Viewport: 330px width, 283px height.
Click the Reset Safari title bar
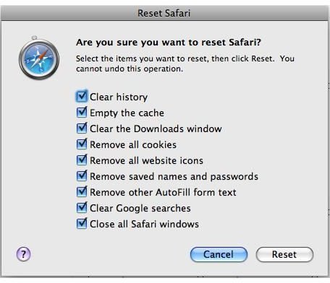(164, 13)
